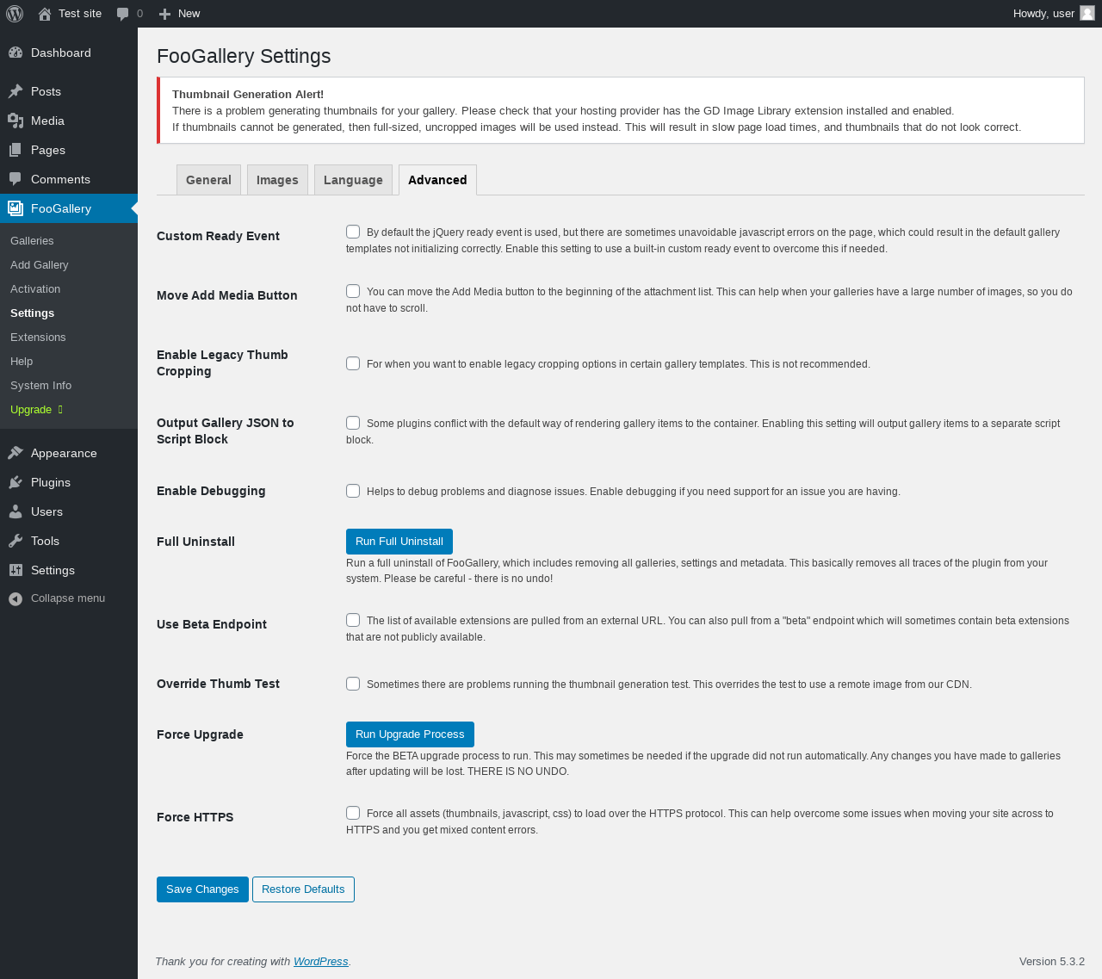Enable the Custom Ready Event checkbox
Screen dimensions: 1102x979
coord(353,232)
